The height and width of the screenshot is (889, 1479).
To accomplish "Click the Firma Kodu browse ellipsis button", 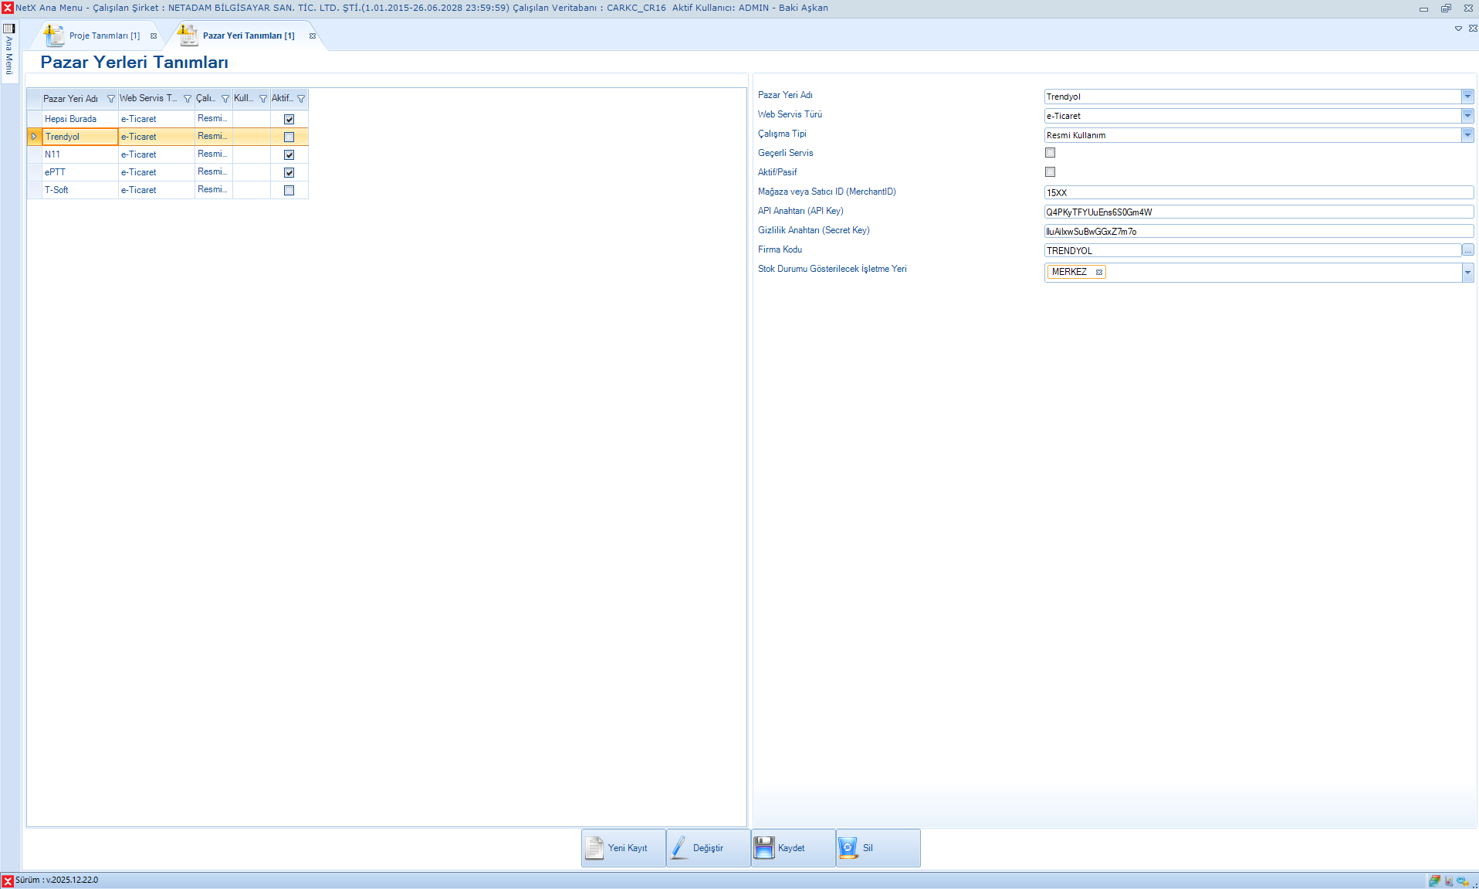I will click(1467, 250).
